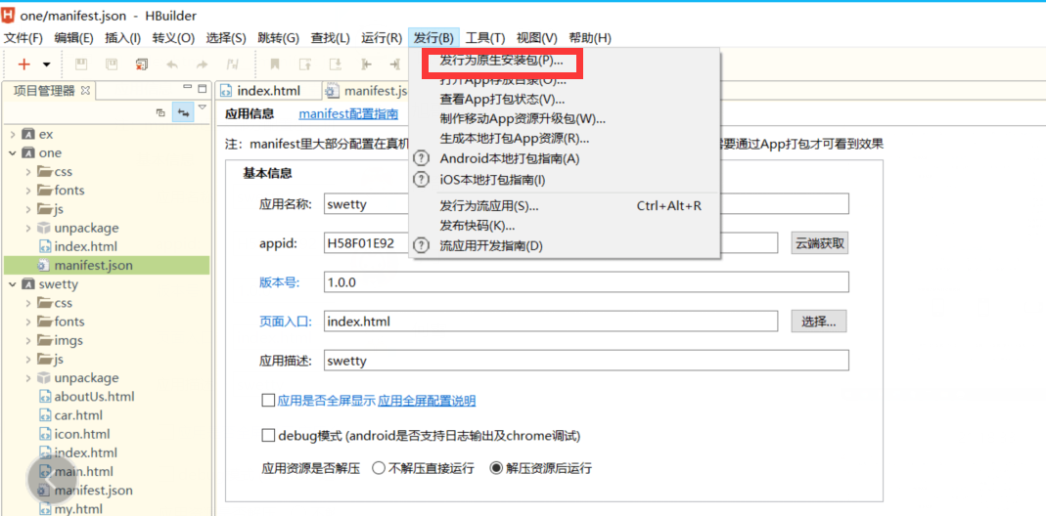Expand unpackage folder under one

click(x=28, y=228)
